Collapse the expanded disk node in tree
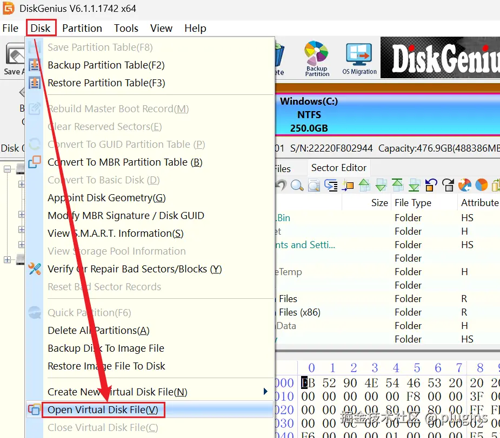The image size is (500, 438). pyautogui.click(x=7, y=169)
